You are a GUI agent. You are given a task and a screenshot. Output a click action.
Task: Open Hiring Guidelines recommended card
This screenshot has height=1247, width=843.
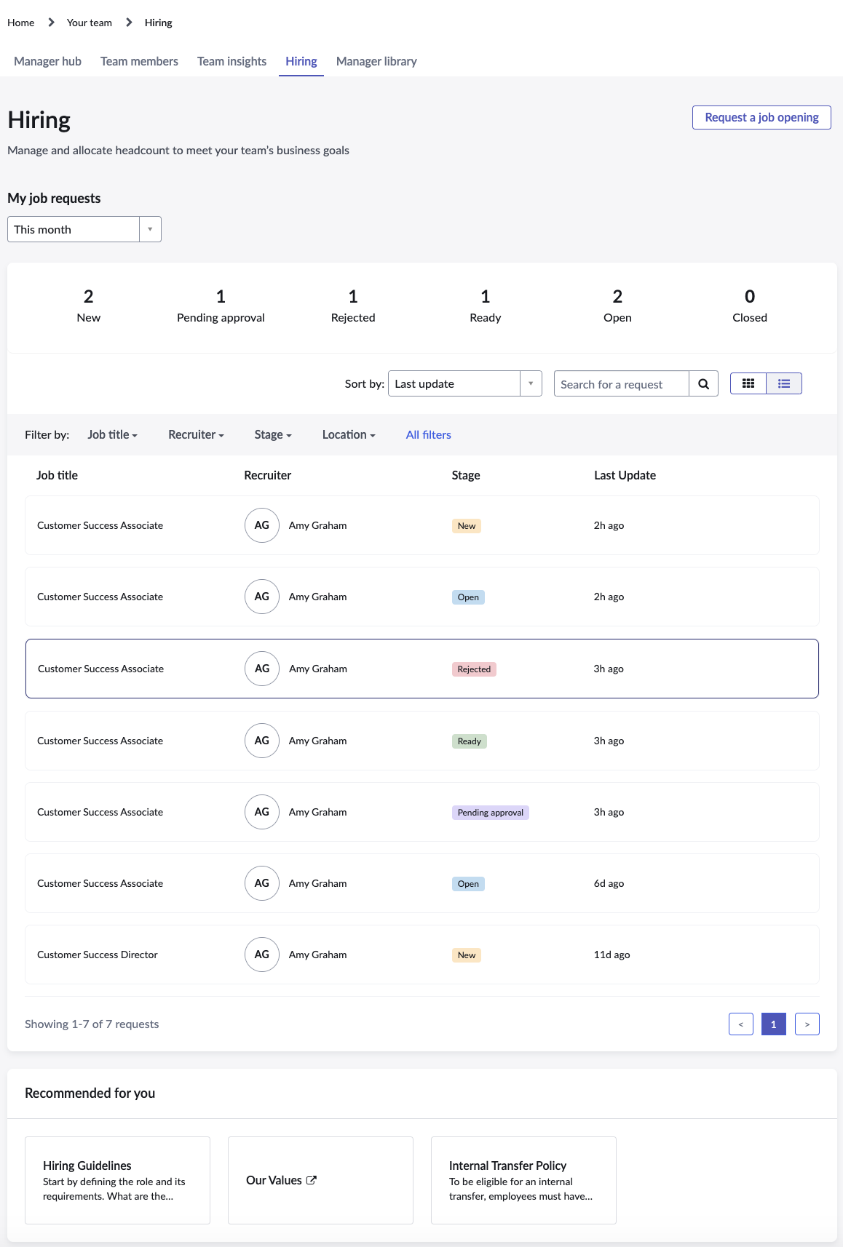(117, 1180)
